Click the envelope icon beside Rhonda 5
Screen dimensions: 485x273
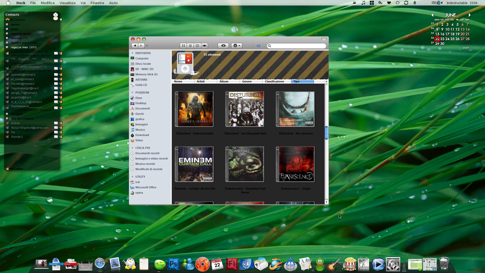[56, 137]
